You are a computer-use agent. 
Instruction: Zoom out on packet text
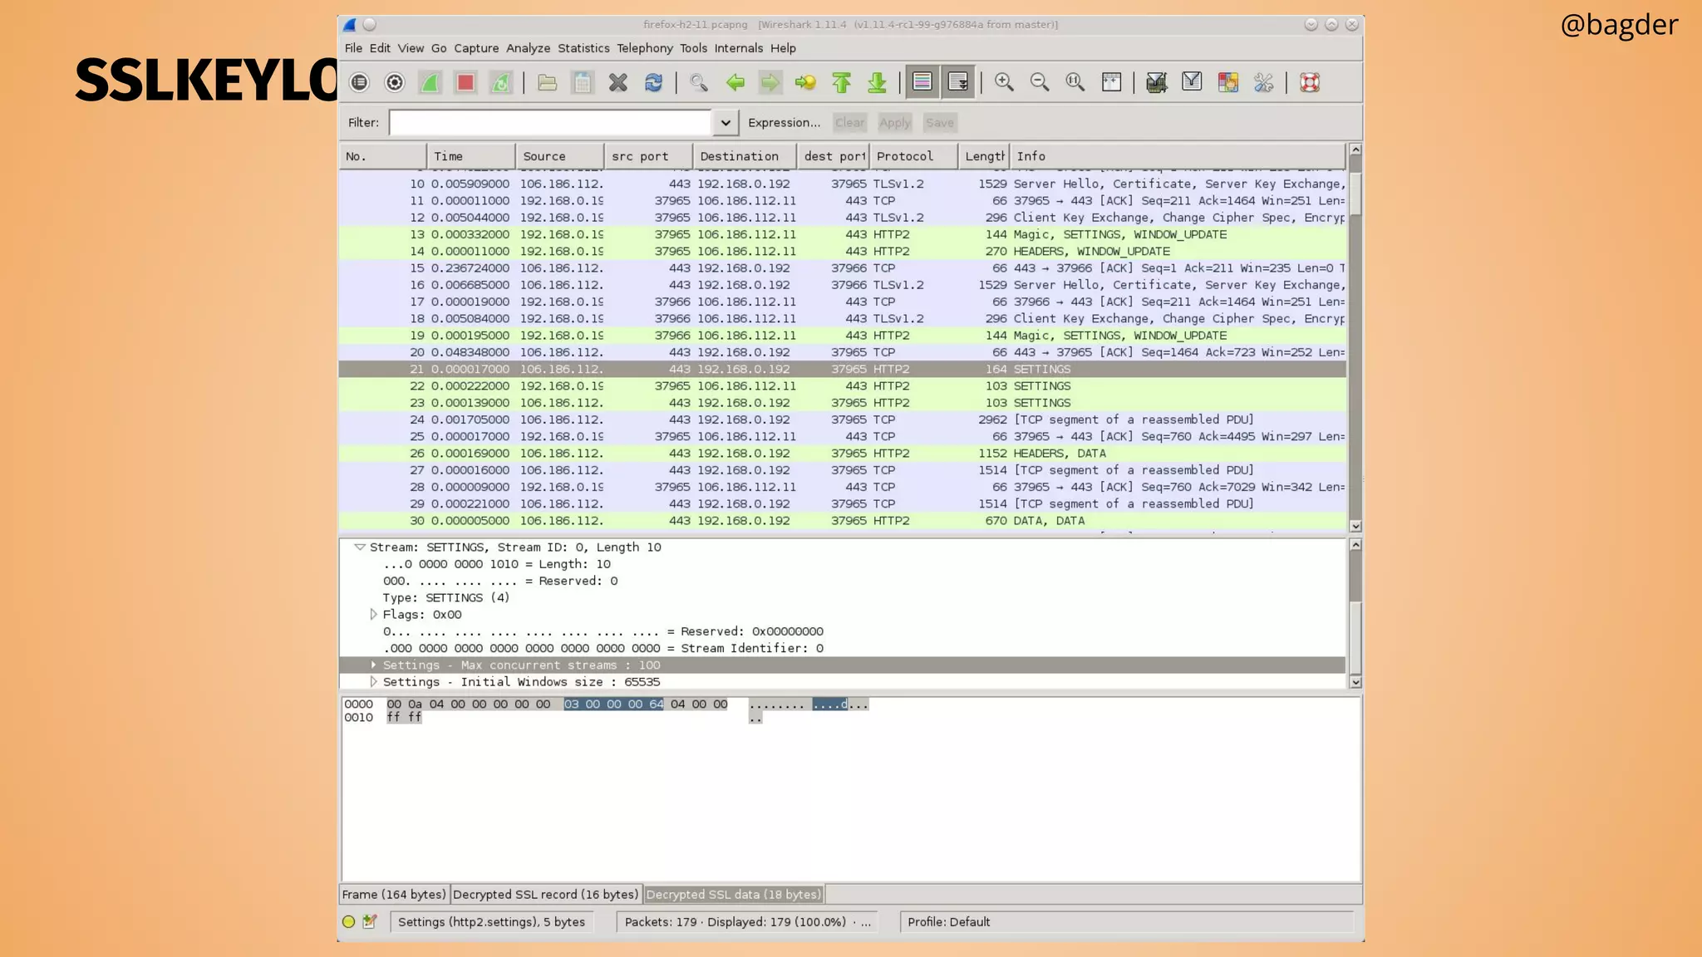(x=1040, y=82)
